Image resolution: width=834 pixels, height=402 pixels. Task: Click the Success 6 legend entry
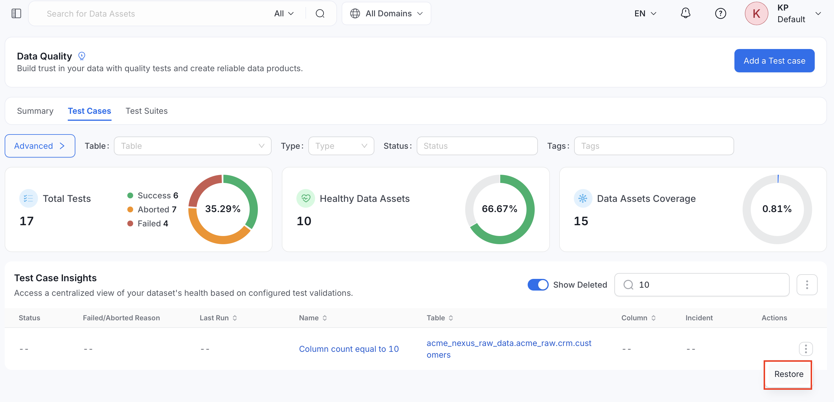pos(153,195)
